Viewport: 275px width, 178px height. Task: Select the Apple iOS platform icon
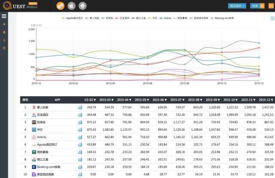[x=71, y=6]
